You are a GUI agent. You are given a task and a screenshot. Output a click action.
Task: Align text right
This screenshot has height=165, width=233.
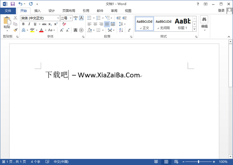tap(101, 24)
